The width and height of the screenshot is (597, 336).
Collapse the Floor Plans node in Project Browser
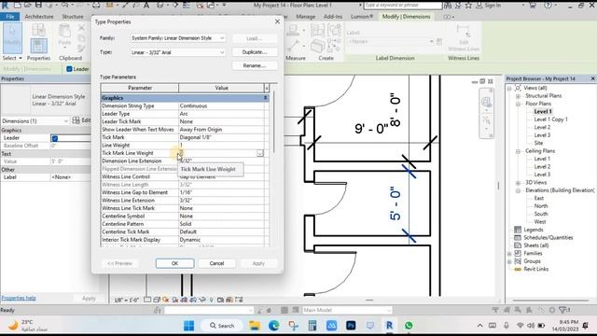pos(518,104)
